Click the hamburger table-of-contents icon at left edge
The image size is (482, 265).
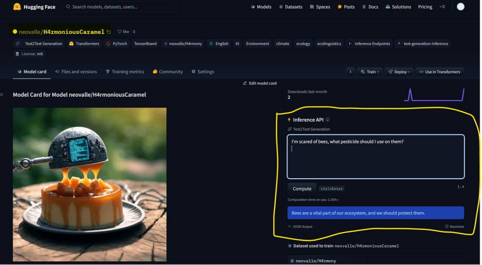tap(1, 95)
